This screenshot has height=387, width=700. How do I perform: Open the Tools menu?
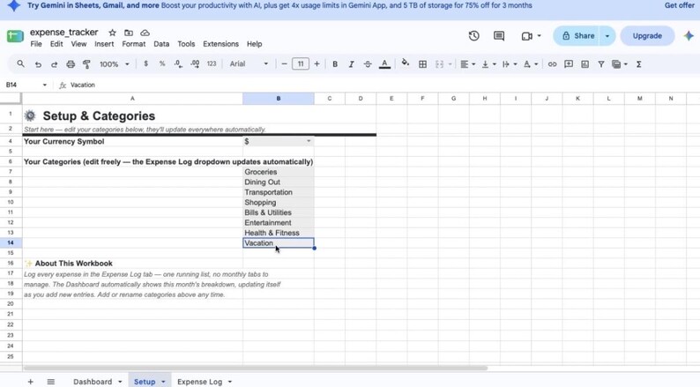click(186, 44)
